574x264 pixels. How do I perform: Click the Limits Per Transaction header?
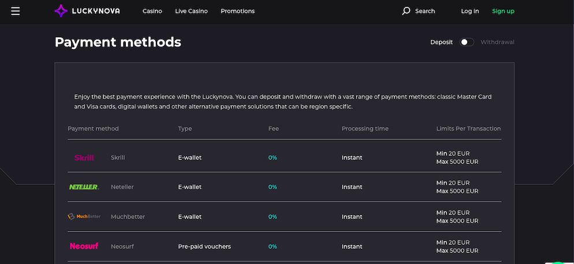tap(468, 128)
